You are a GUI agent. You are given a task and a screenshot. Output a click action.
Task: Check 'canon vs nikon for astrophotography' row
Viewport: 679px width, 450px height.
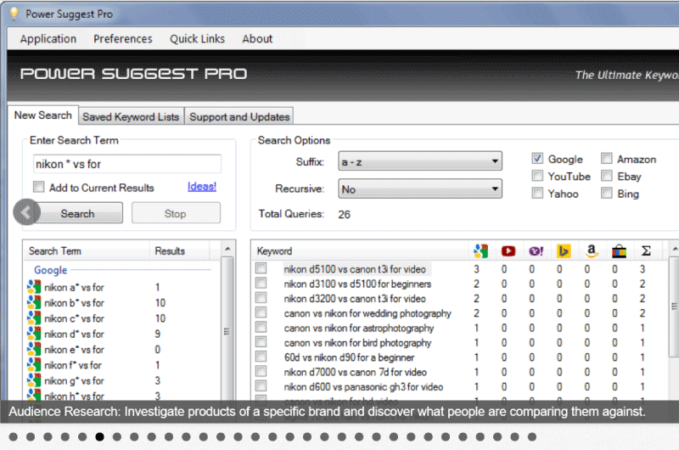[x=261, y=328]
